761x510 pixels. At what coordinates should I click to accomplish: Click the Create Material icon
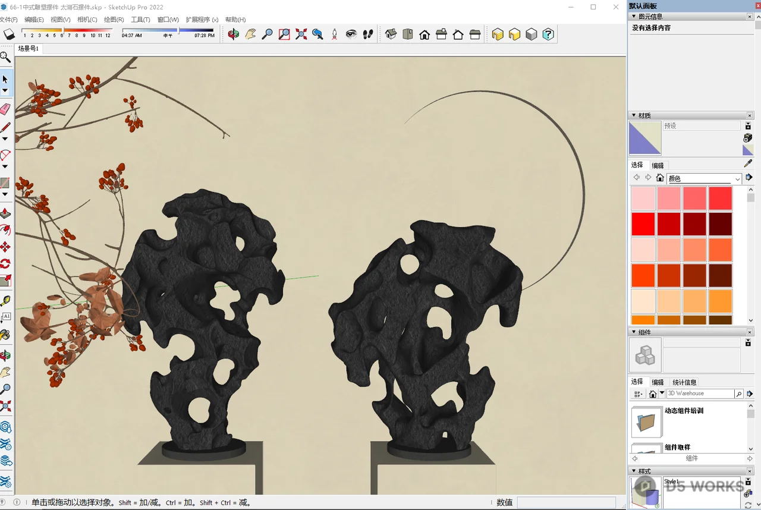(x=748, y=137)
